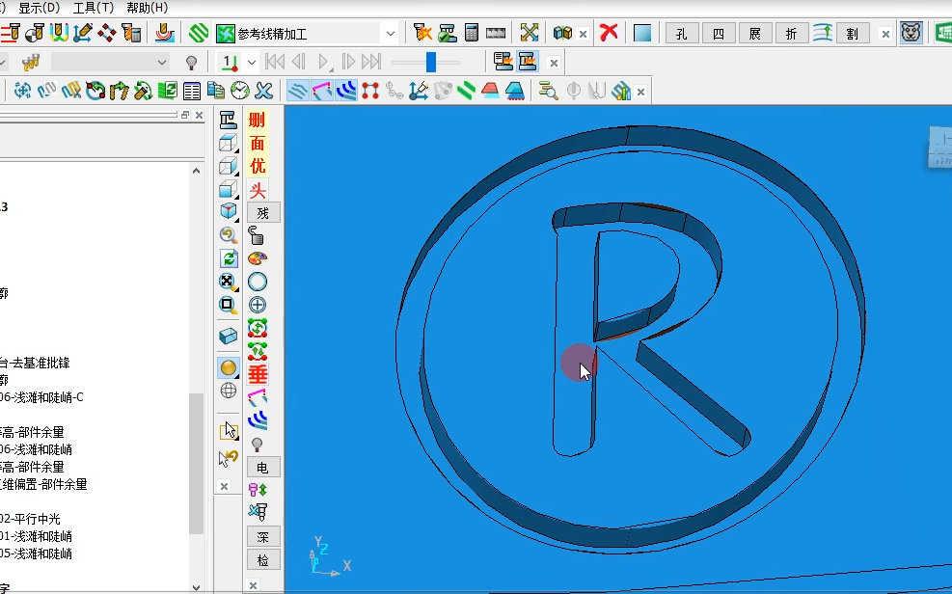Click the 深 button

click(x=263, y=537)
